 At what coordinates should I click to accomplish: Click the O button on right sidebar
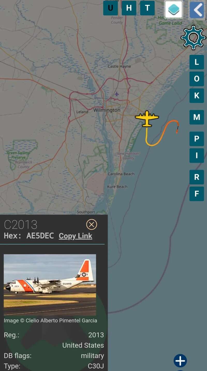coord(197,79)
